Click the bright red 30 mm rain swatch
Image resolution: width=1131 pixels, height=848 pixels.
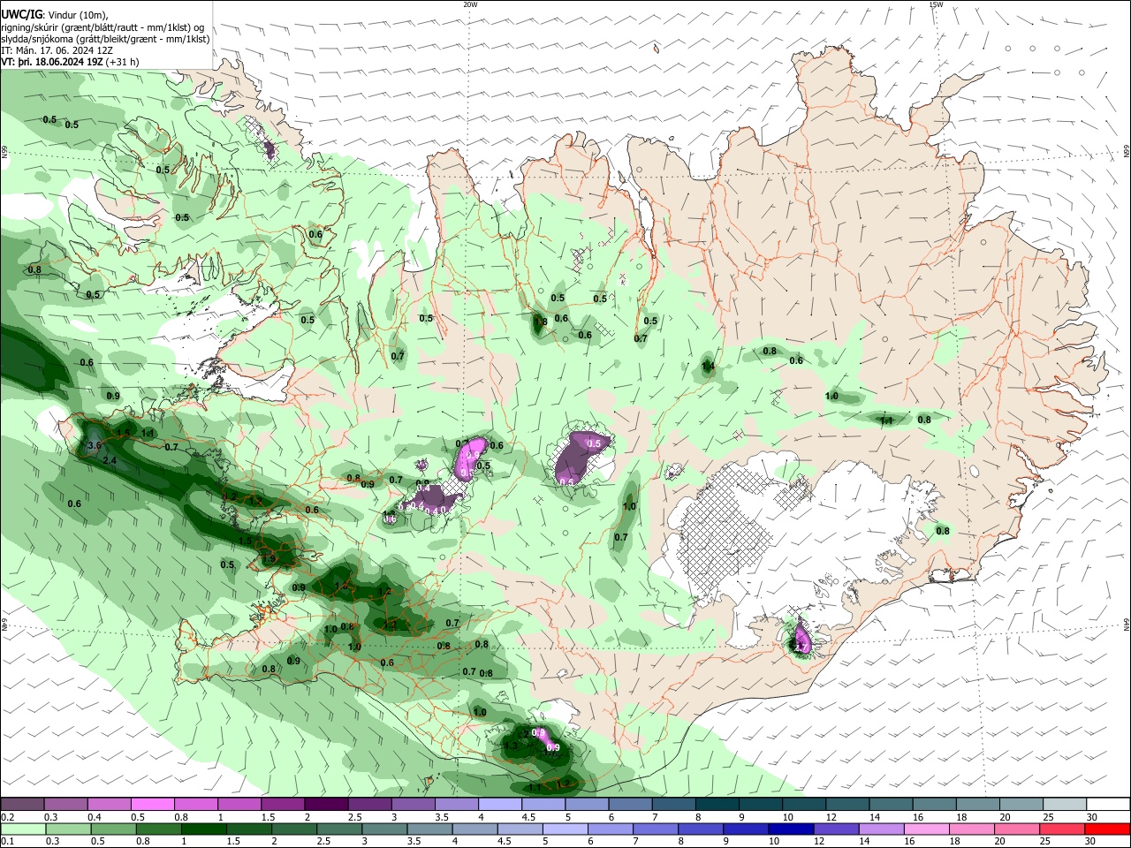[x=1108, y=829]
